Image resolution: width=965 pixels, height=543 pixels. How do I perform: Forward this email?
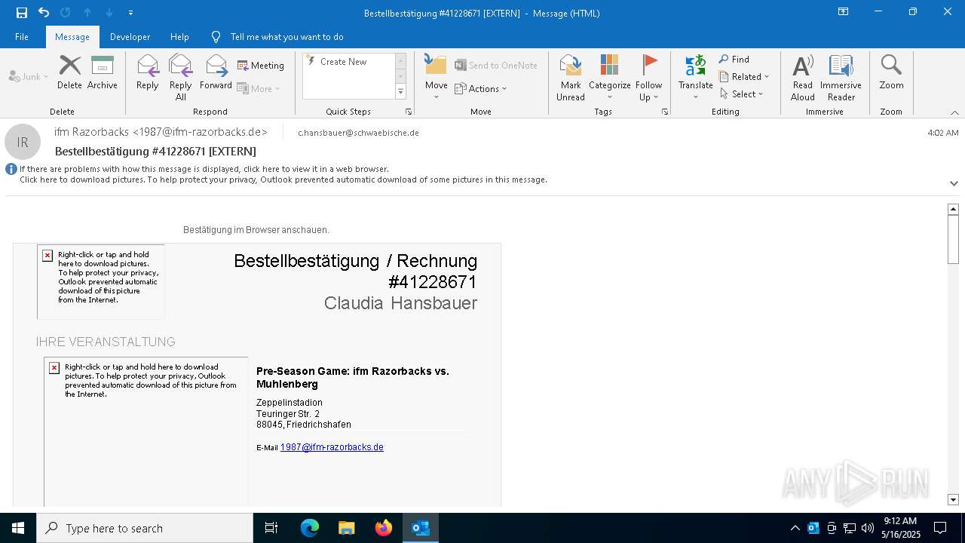[216, 73]
